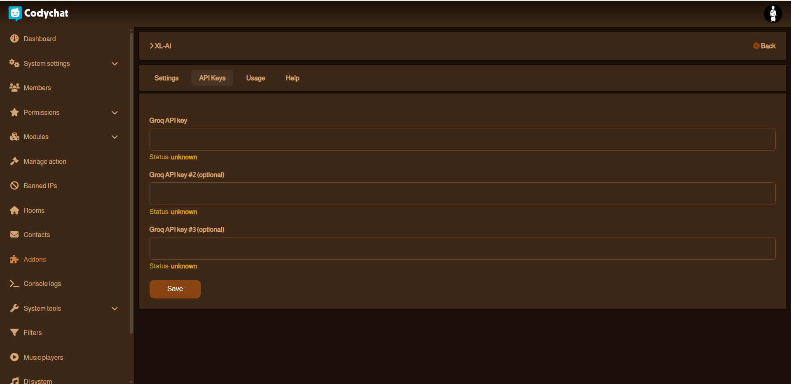Screen dimensions: 791x384
Task: Click the Codychat logo icon
Action: pyautogui.click(x=15, y=13)
